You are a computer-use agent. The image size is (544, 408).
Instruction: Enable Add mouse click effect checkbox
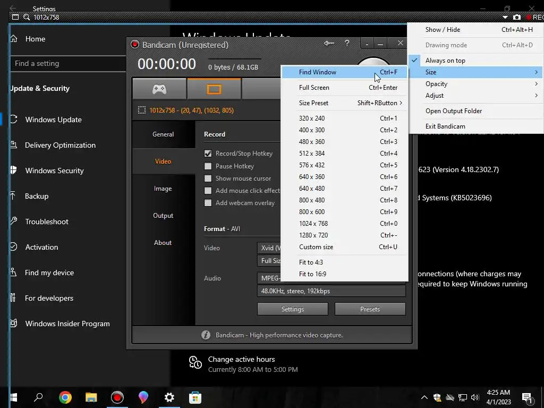point(208,191)
